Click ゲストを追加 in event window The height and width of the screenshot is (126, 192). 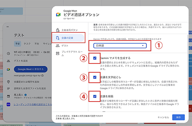[x=21, y=61]
